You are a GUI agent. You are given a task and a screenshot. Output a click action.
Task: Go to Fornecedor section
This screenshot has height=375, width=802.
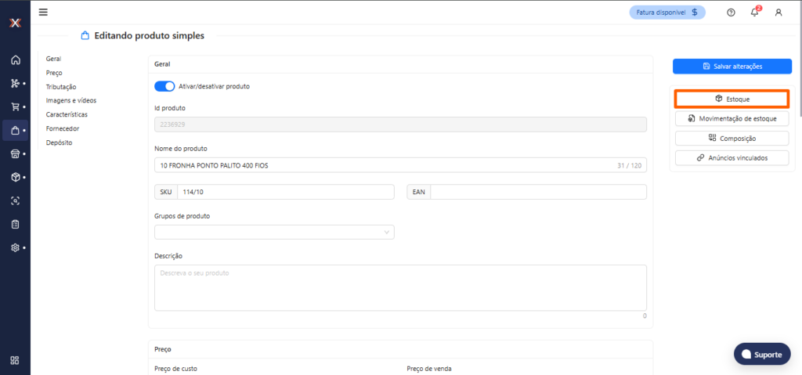(63, 128)
